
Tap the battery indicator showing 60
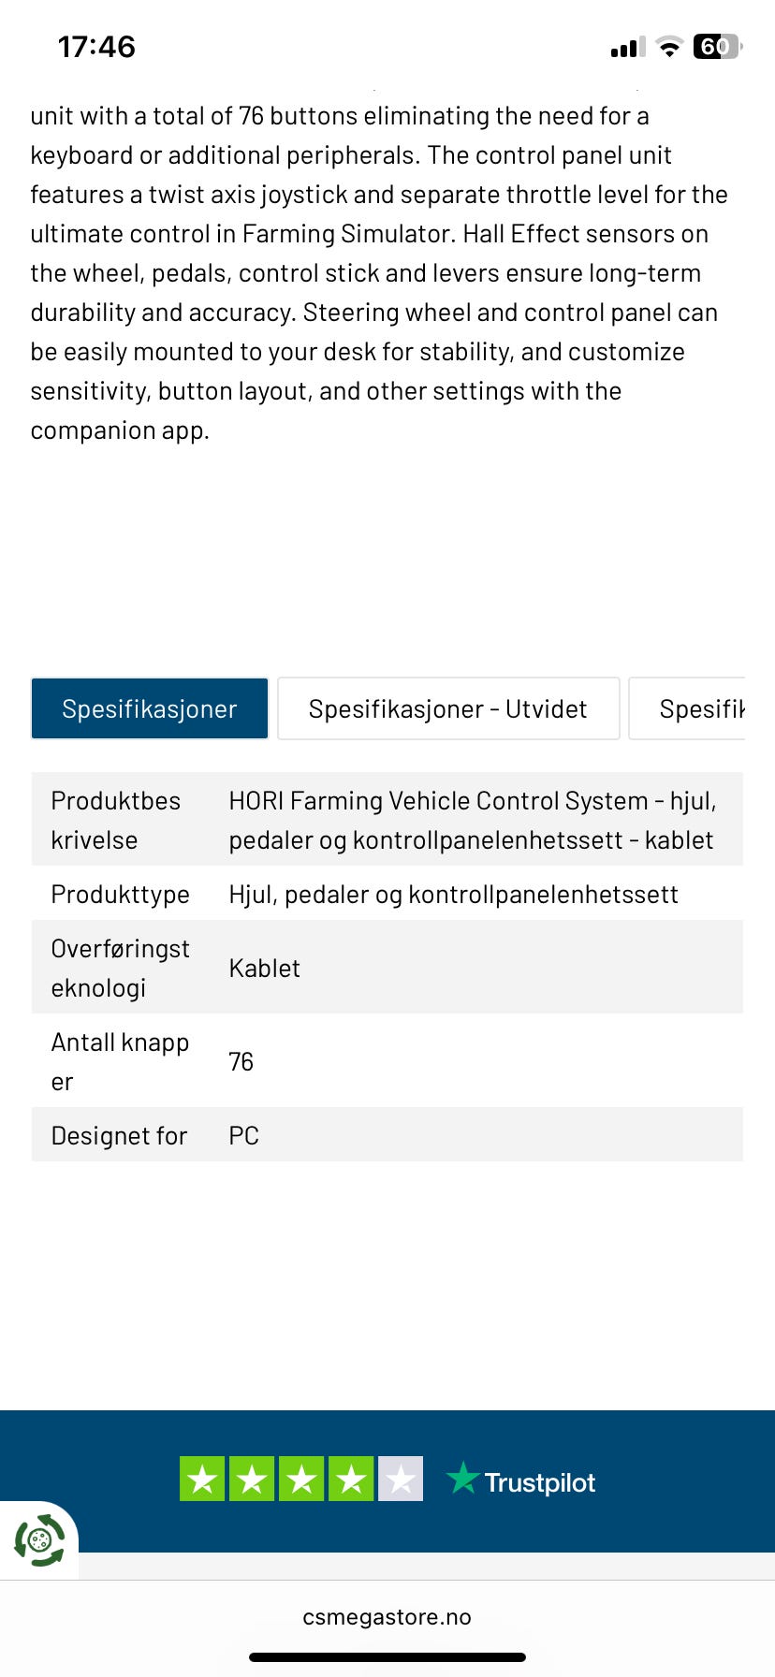717,47
